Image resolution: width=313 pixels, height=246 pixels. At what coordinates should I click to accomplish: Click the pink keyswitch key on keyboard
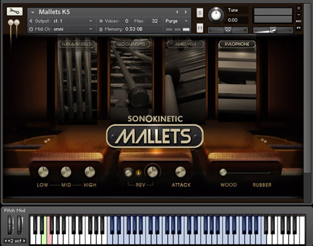(49, 239)
